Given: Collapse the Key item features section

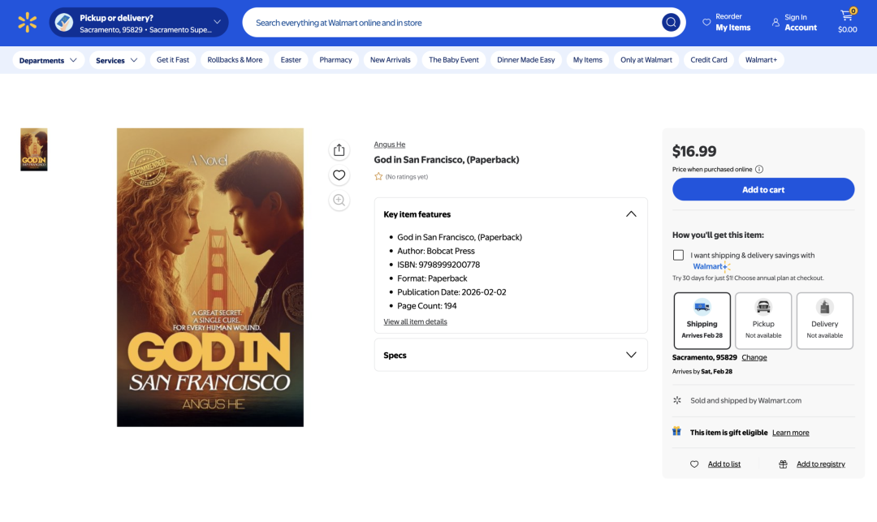Looking at the screenshot, I should click(x=631, y=214).
